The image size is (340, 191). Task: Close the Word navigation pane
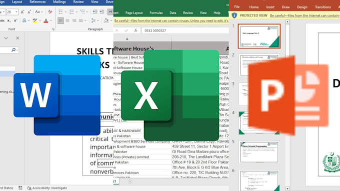(x=17, y=38)
